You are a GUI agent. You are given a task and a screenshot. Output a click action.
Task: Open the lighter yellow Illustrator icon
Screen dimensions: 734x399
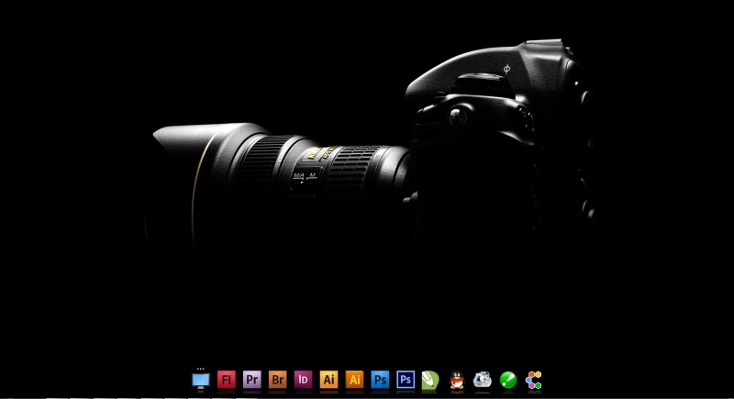[328, 380]
